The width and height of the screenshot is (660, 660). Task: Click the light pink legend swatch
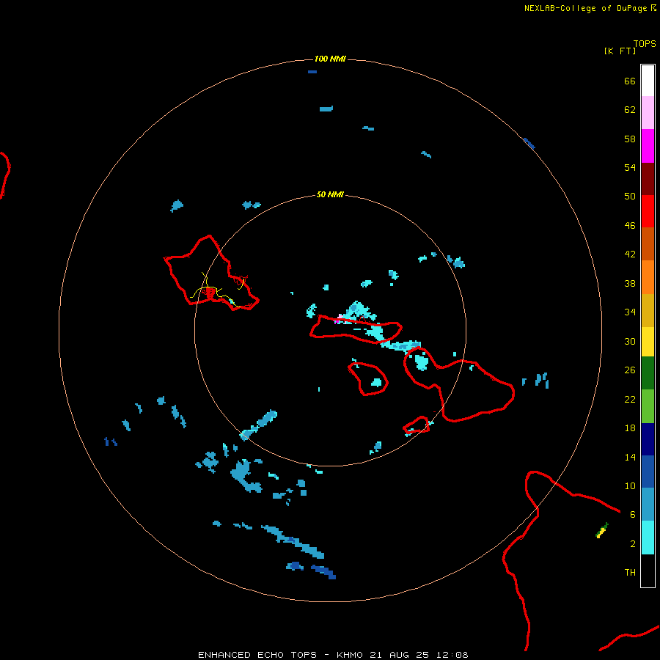(648, 112)
